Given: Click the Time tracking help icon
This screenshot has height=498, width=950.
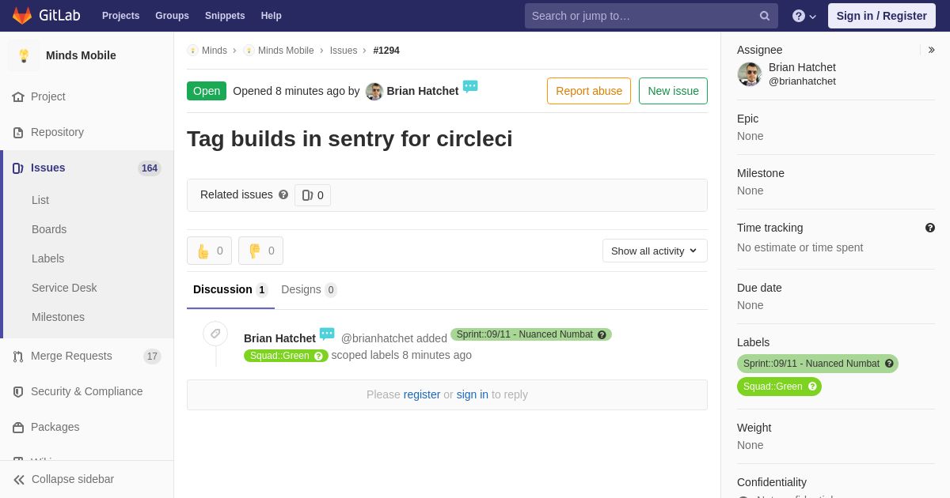Looking at the screenshot, I should [930, 228].
